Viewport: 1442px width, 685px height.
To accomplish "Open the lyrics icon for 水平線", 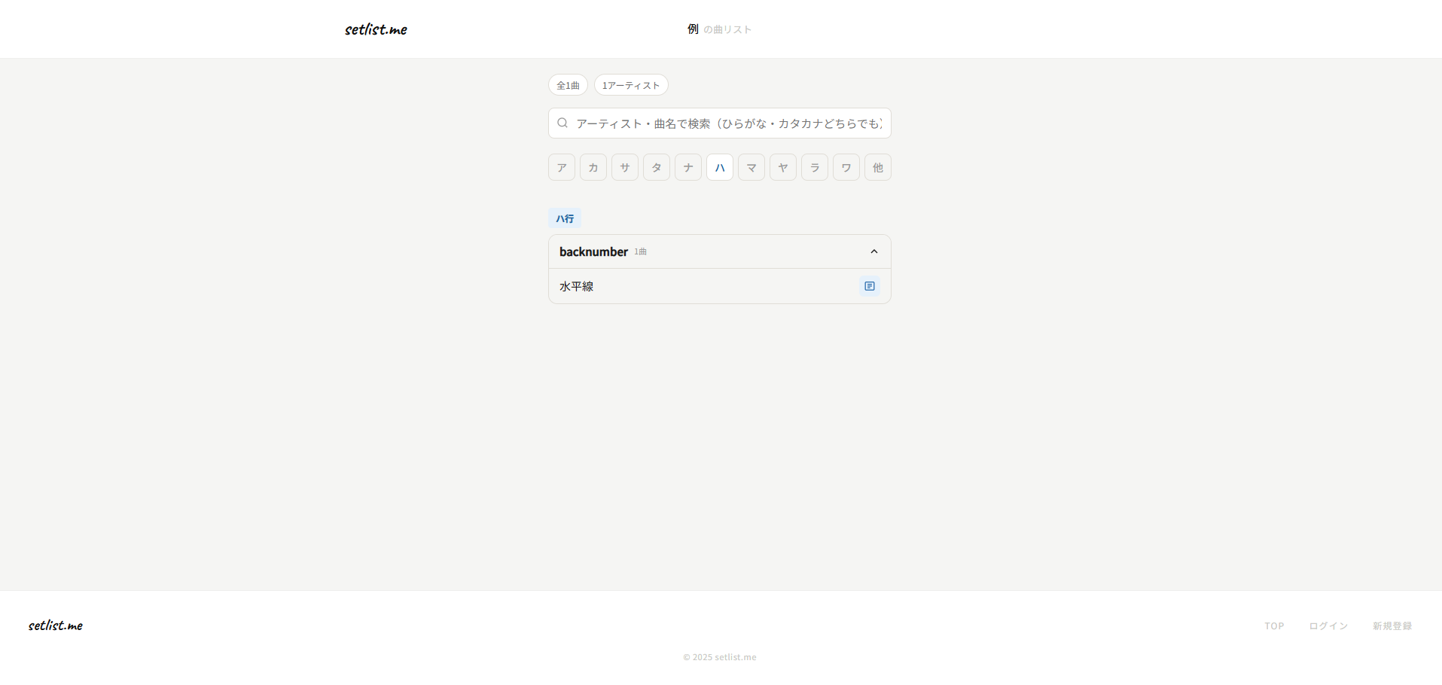I will tap(870, 286).
